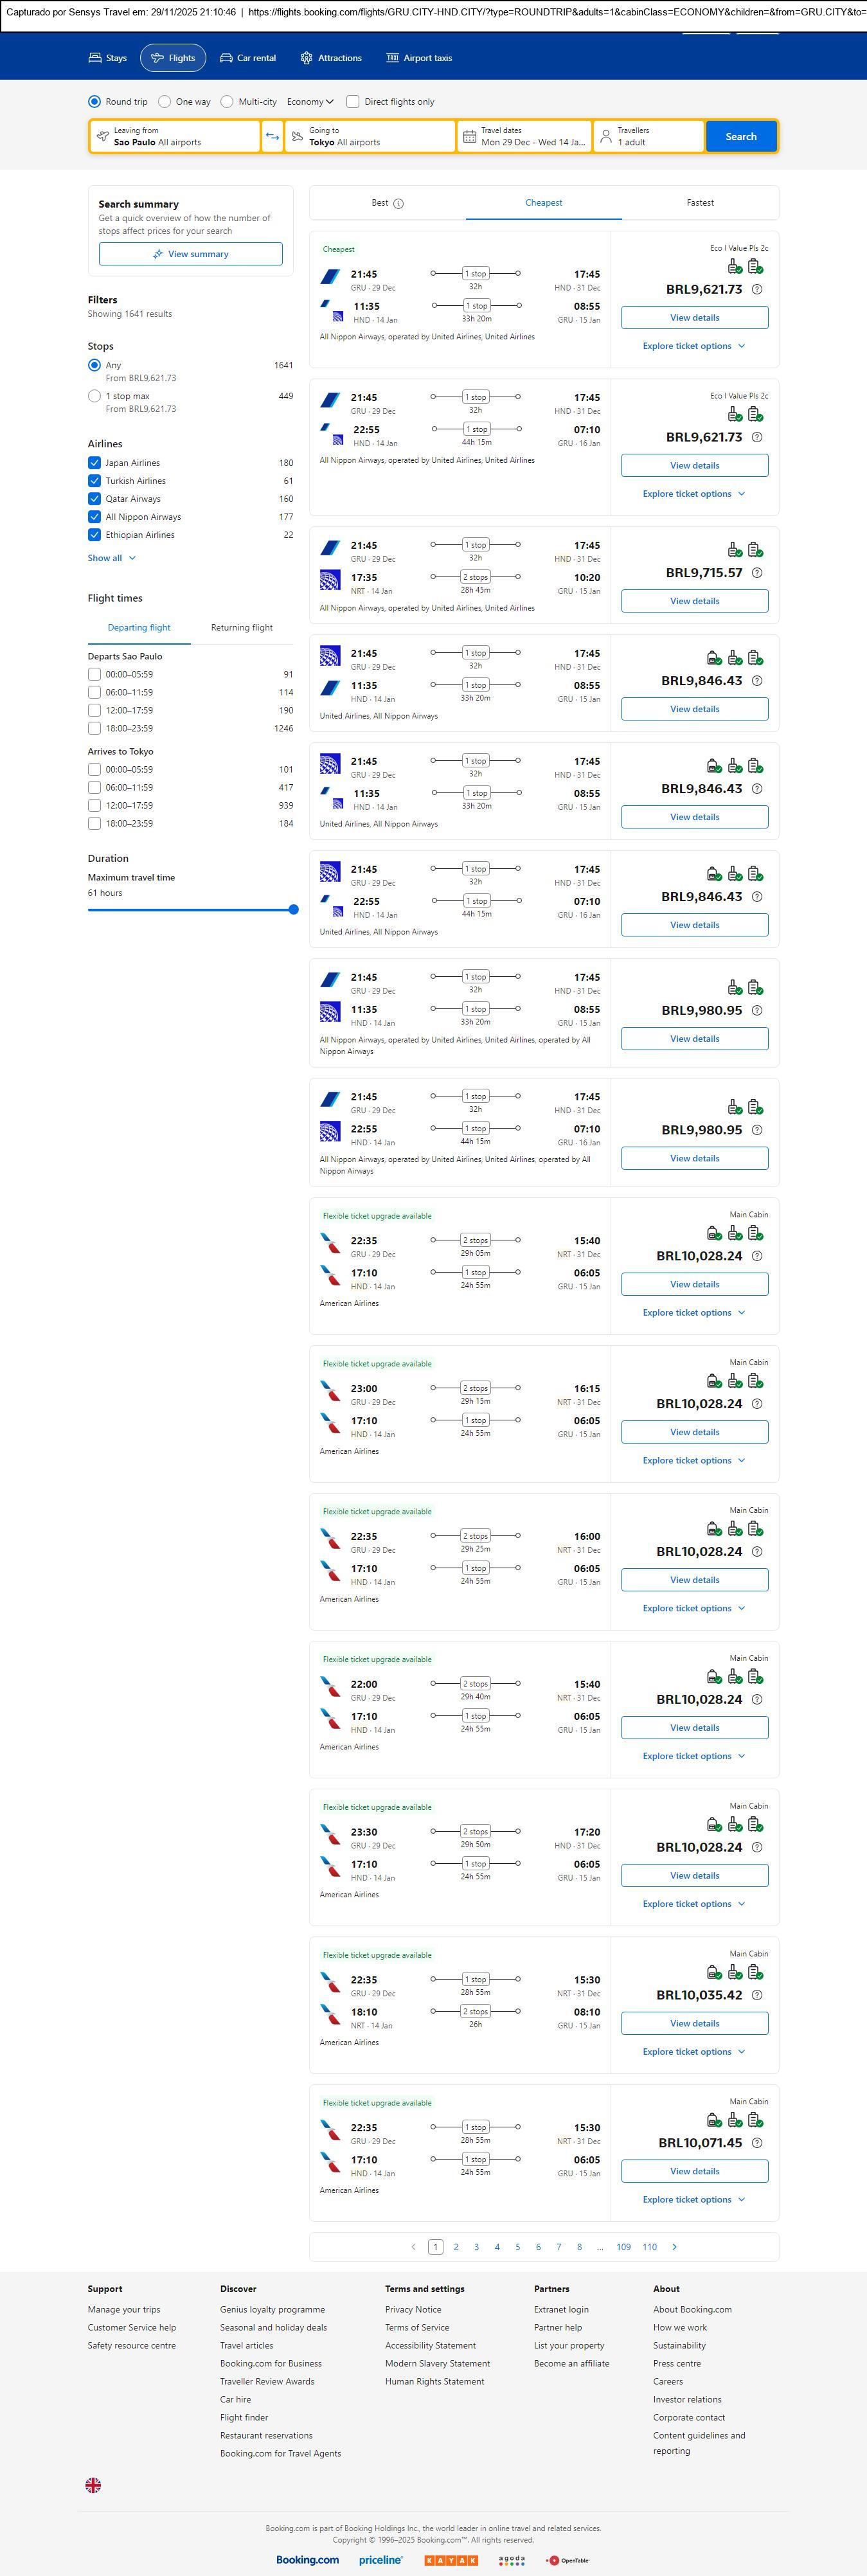Viewport: 867px width, 2576px height.
Task: Click the View summary button
Action: click(x=190, y=254)
